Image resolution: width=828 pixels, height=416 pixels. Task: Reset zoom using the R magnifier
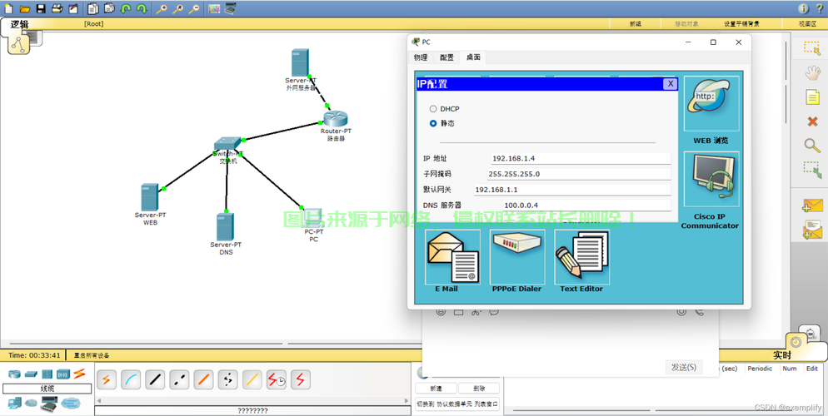pos(177,8)
